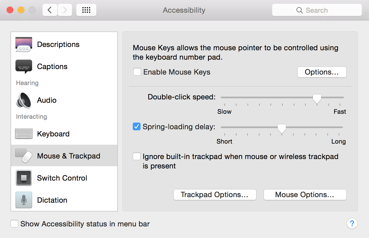
Task: Open Mouse Keys Options button
Action: 322,72
